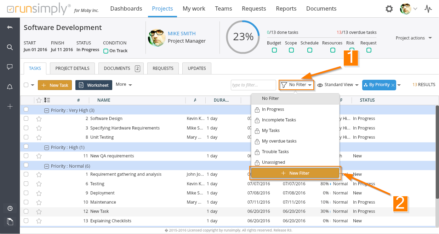Image resolution: width=439 pixels, height=234 pixels.
Task: Open the No Filter dropdown
Action: pos(297,85)
